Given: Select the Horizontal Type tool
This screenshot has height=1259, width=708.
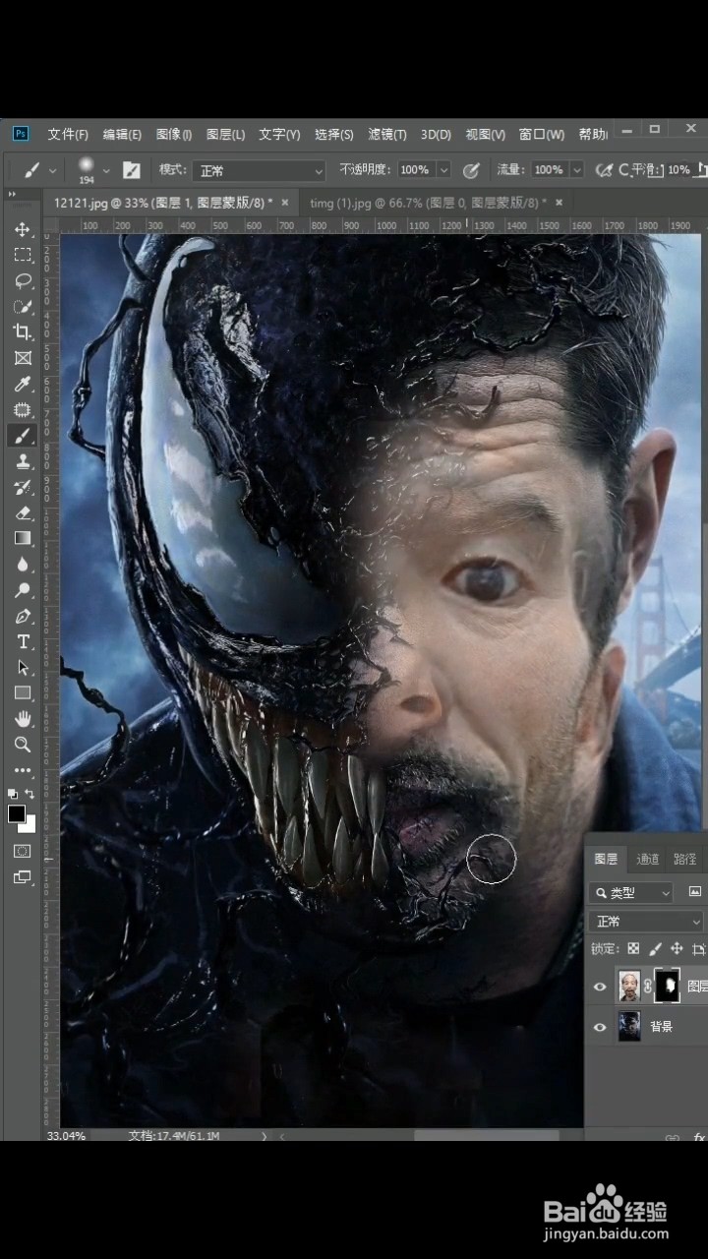Looking at the screenshot, I should pos(23,641).
